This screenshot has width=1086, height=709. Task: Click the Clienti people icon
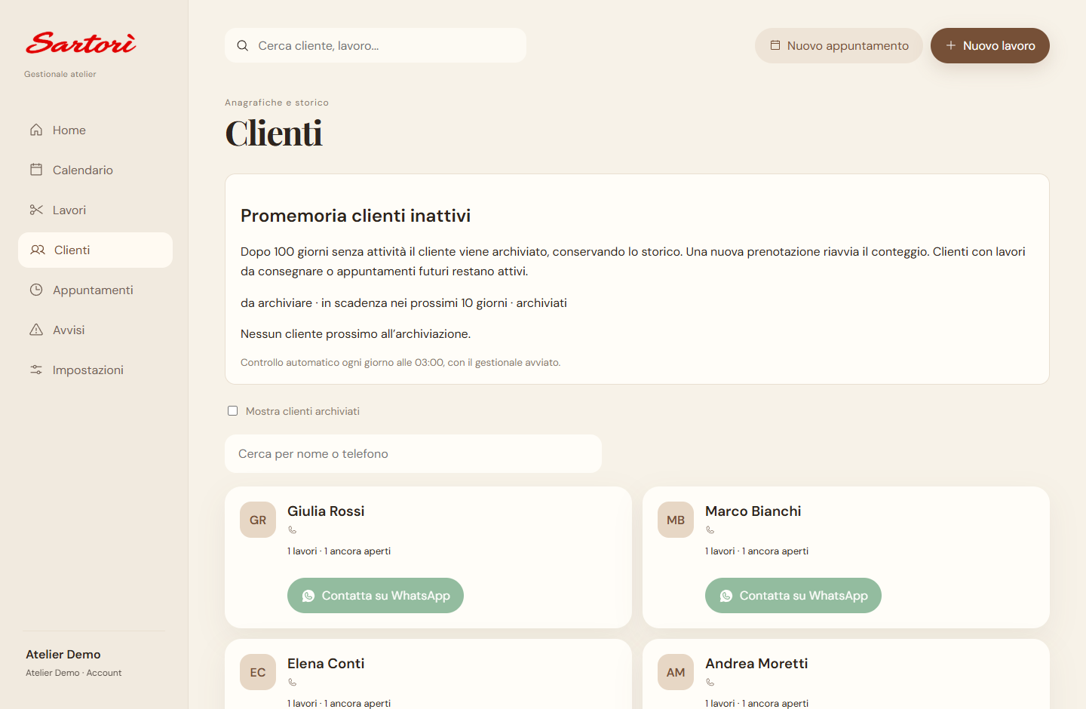[x=38, y=250]
